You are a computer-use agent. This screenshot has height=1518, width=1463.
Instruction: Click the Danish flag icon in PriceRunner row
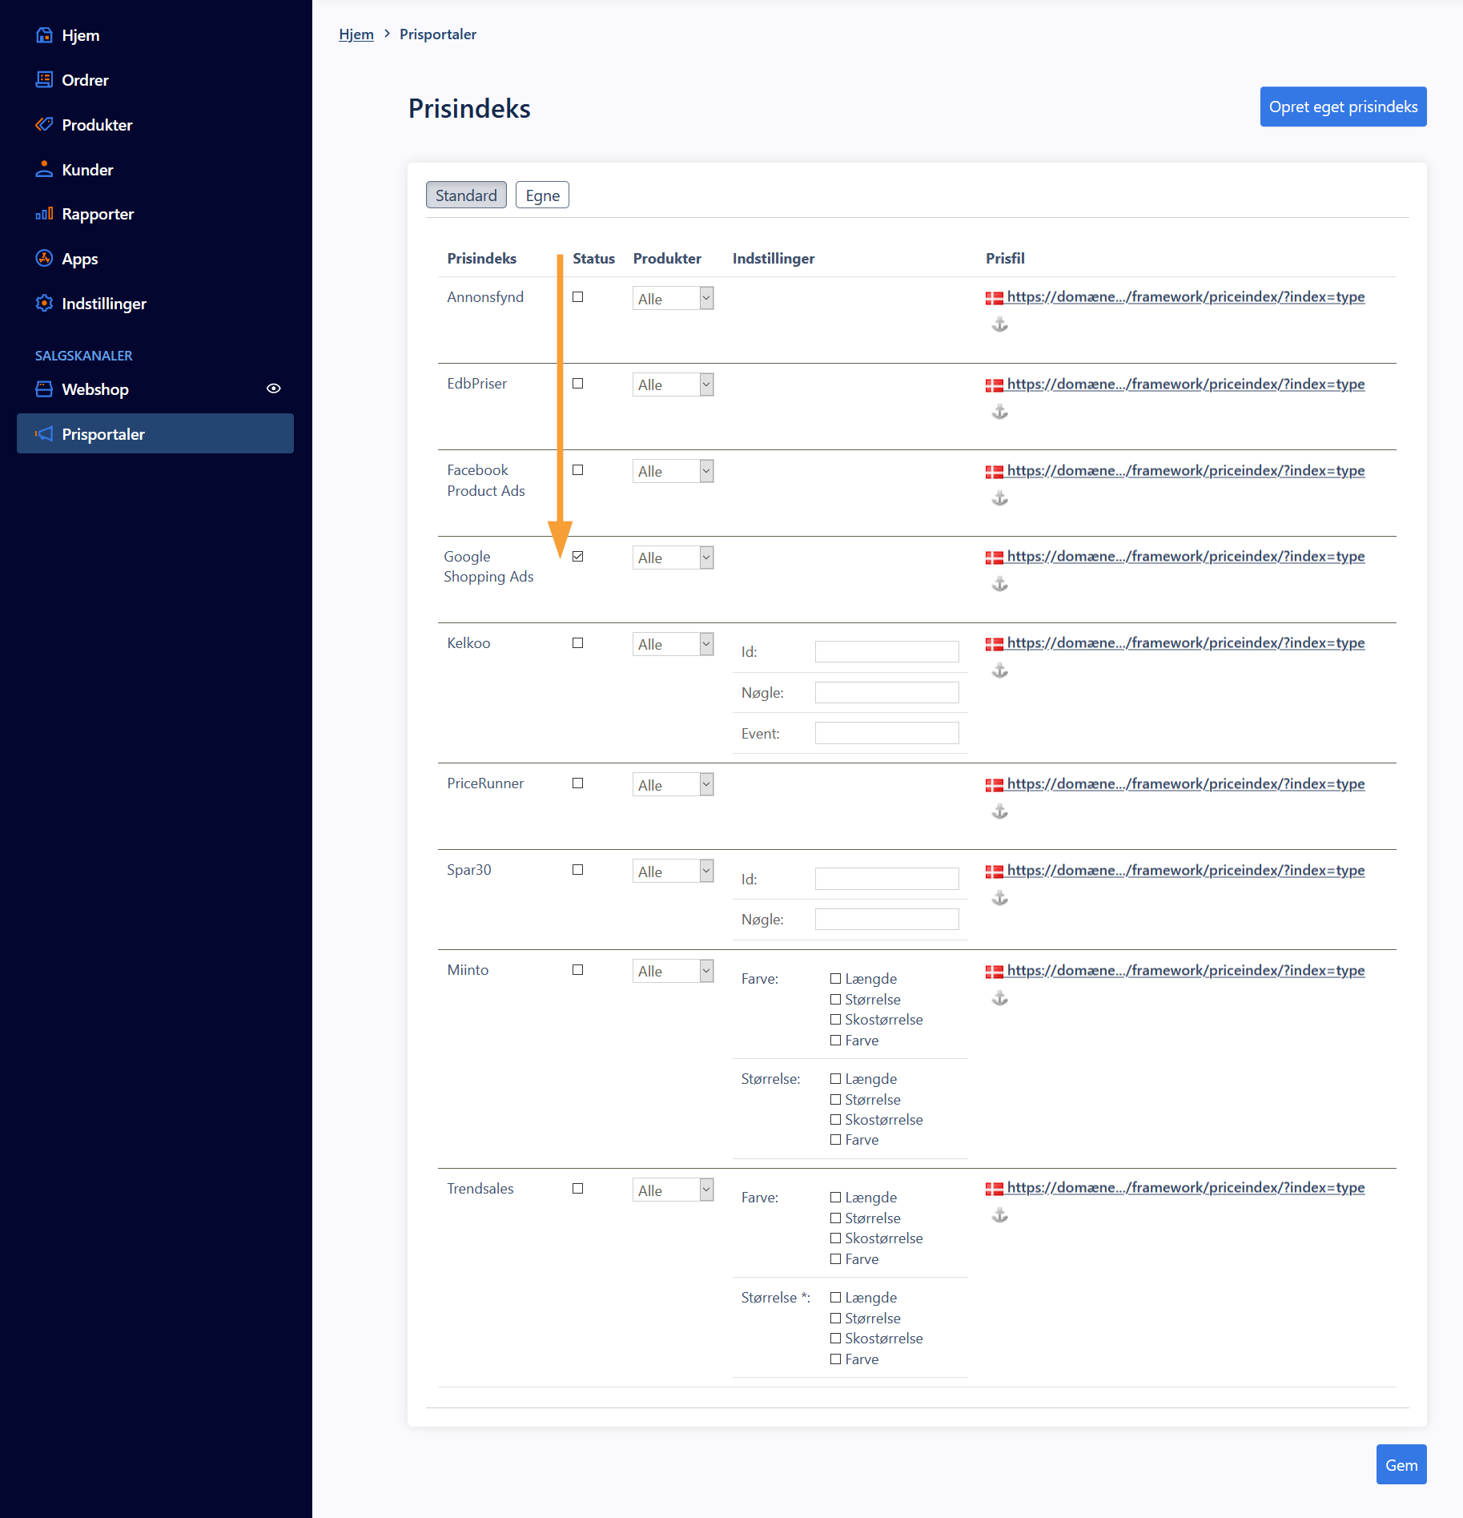pos(995,785)
